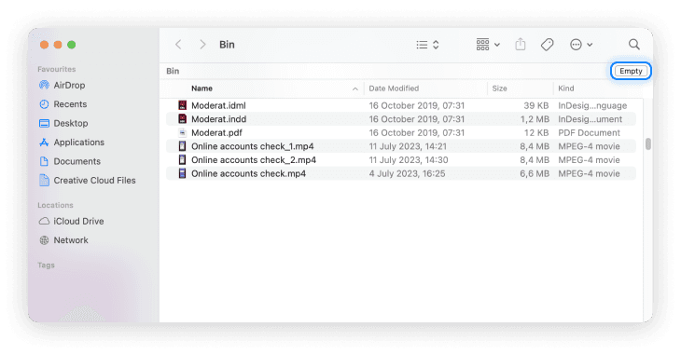Sort by the Kind column header
The height and width of the screenshot is (354, 681).
[566, 88]
